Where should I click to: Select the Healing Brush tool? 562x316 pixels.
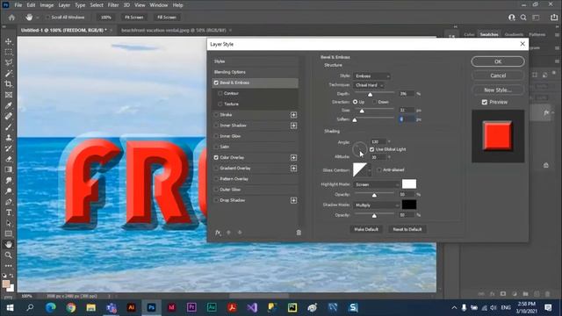coord(8,116)
